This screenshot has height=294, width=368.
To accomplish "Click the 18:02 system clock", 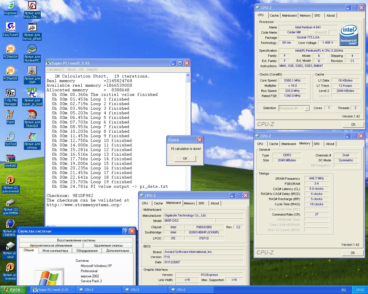I will [360, 290].
